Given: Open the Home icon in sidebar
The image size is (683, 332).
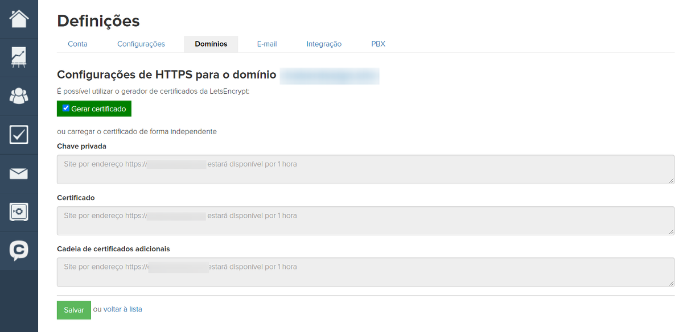Looking at the screenshot, I should click(x=19, y=19).
